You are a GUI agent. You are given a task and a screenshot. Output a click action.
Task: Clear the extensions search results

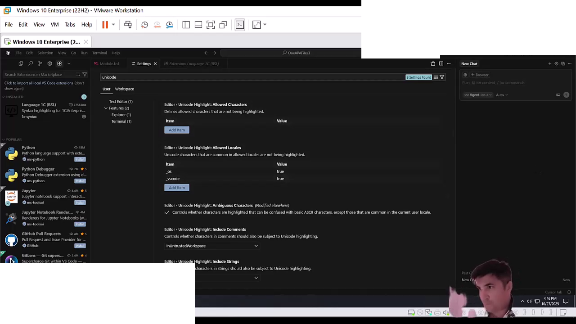coord(78,75)
